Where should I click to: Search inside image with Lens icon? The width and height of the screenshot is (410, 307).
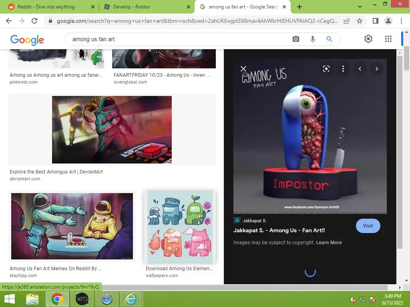(326, 69)
